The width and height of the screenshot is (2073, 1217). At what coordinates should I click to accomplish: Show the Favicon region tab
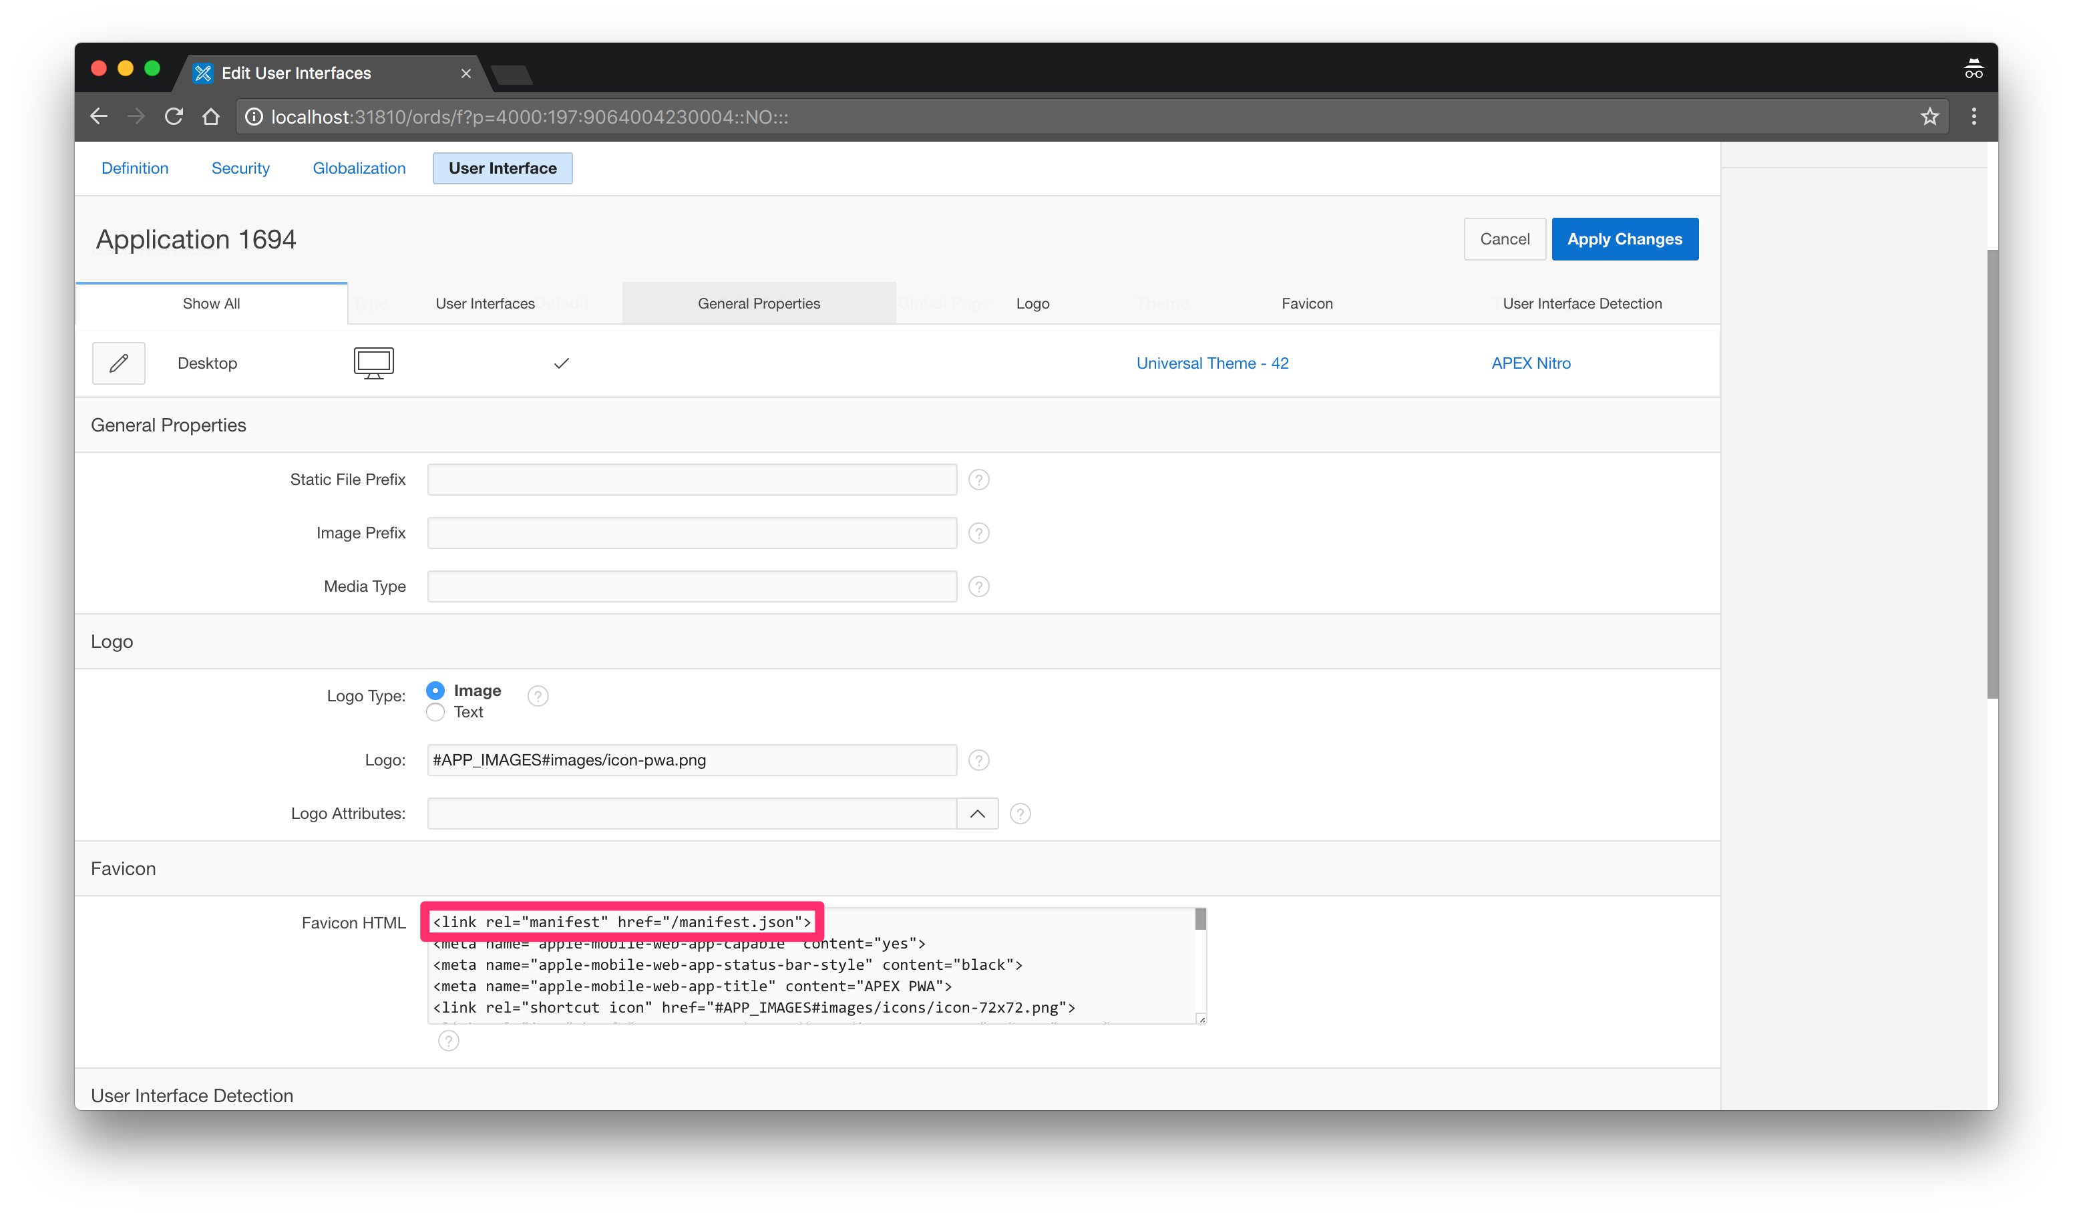point(1306,304)
